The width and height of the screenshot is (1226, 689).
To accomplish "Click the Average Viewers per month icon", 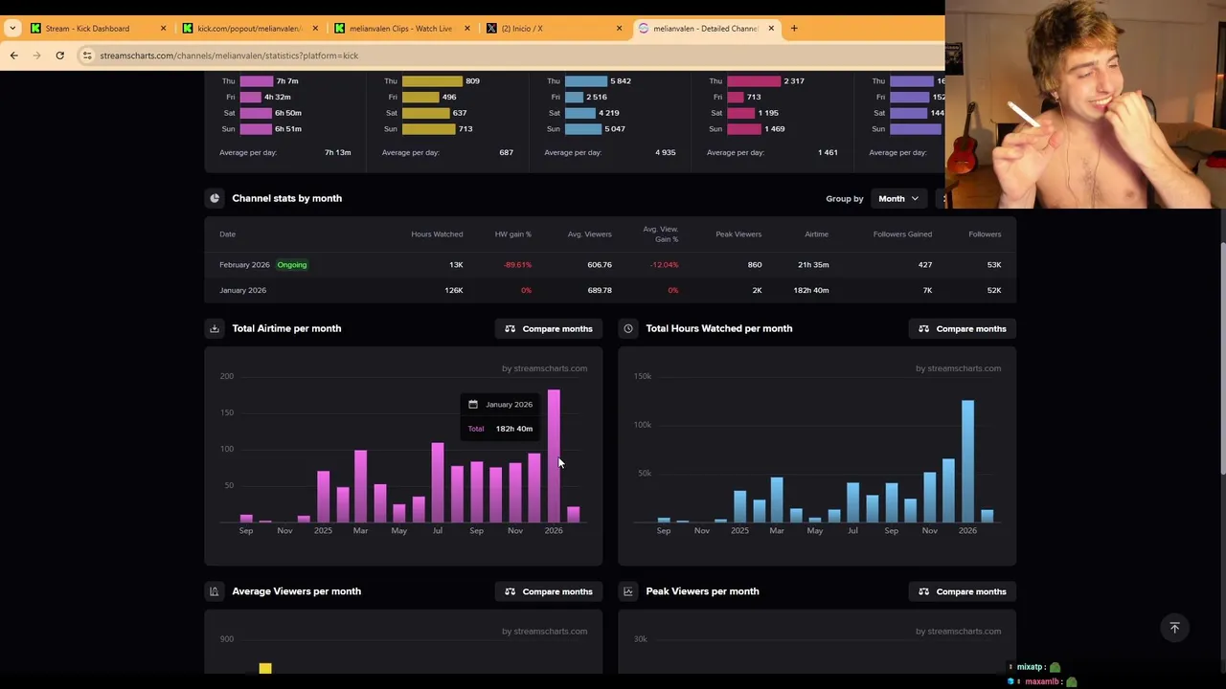I will (x=215, y=591).
